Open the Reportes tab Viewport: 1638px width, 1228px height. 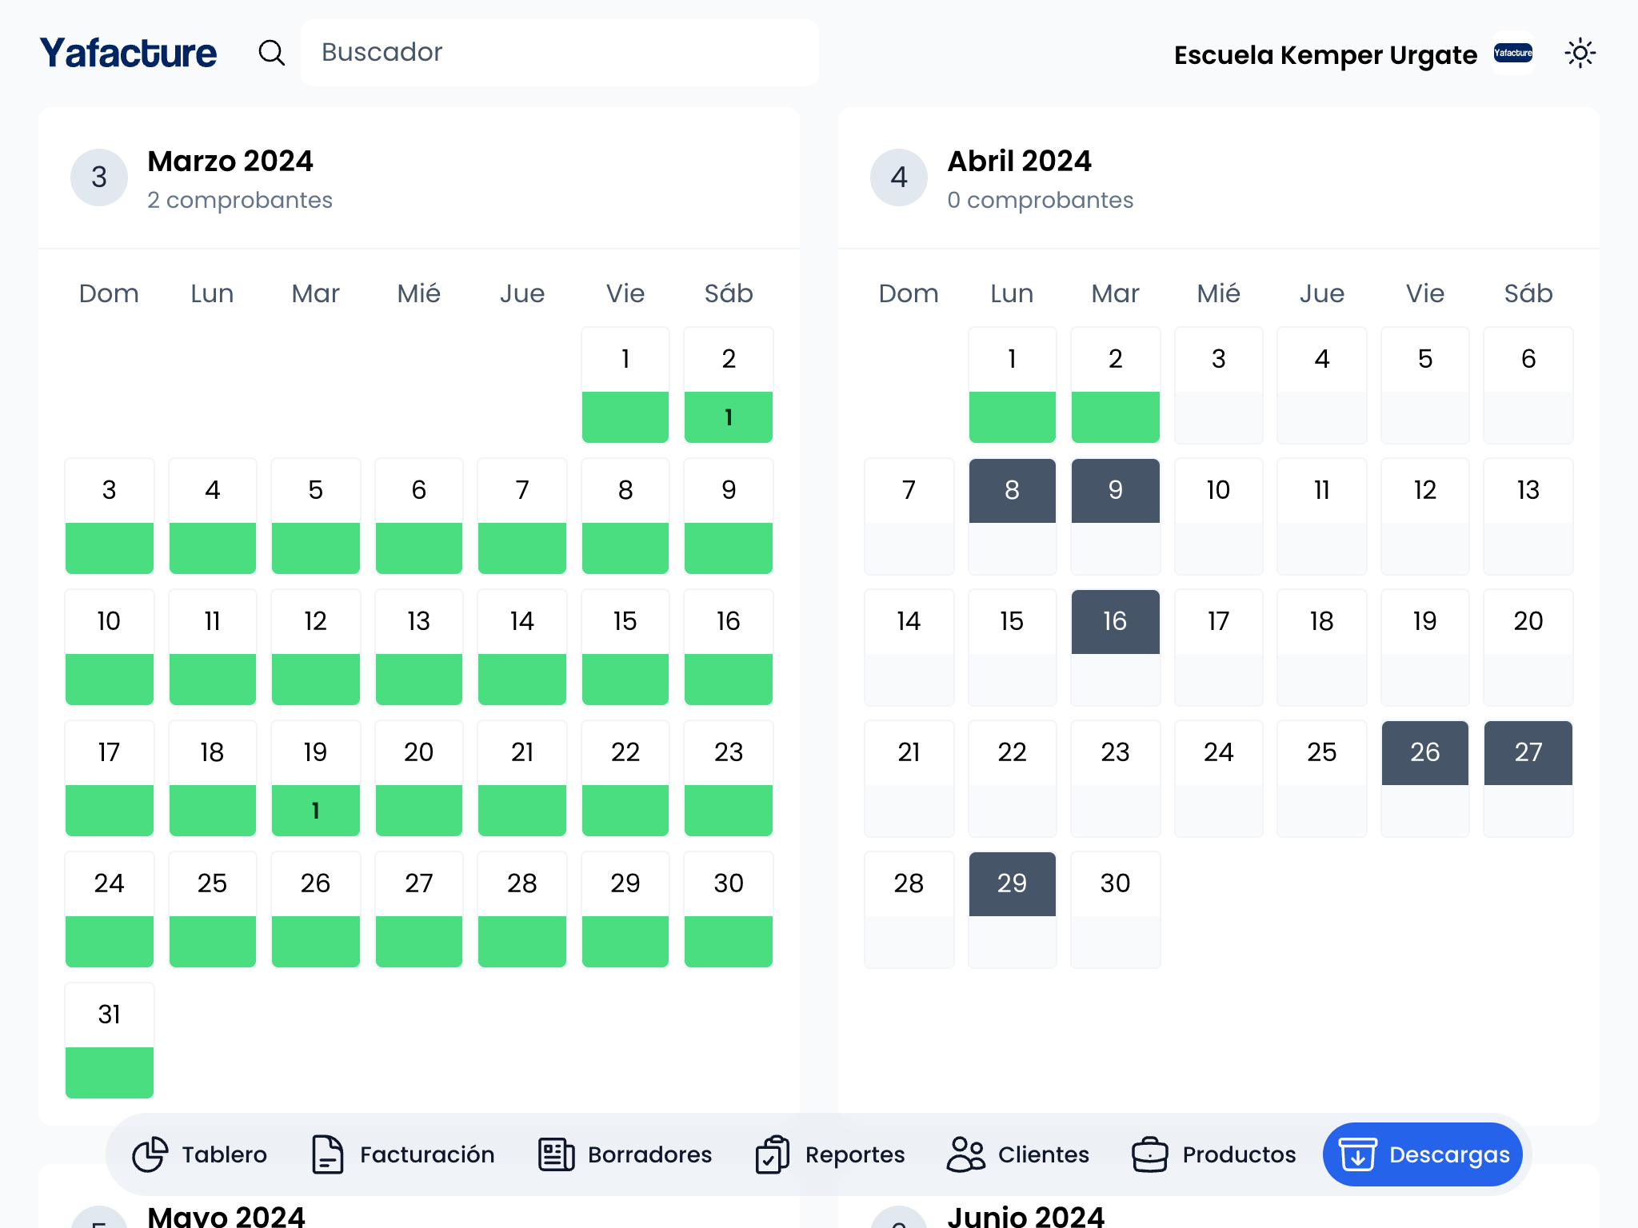[831, 1154]
